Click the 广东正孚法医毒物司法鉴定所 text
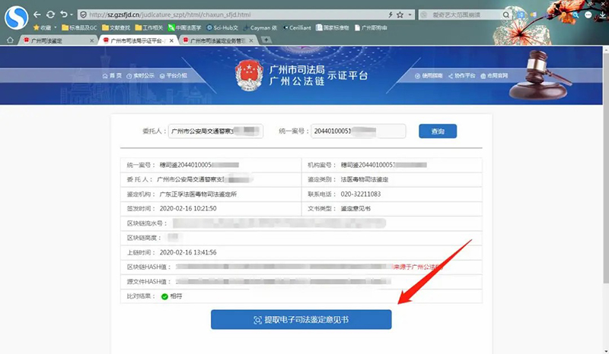The image size is (609, 354). (198, 194)
